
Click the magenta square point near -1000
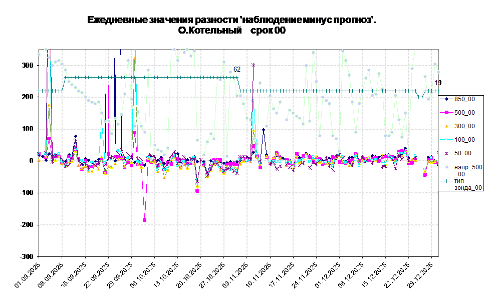[197, 191]
